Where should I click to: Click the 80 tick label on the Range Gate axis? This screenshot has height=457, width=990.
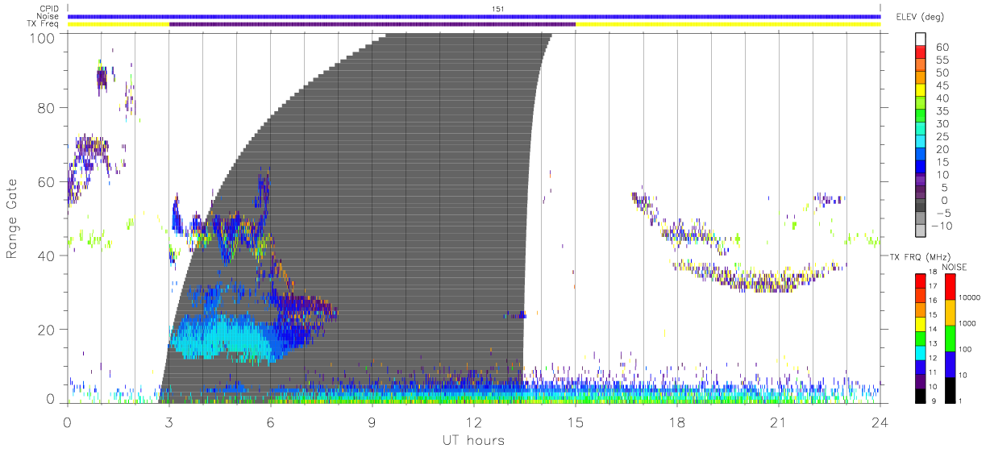(x=47, y=108)
